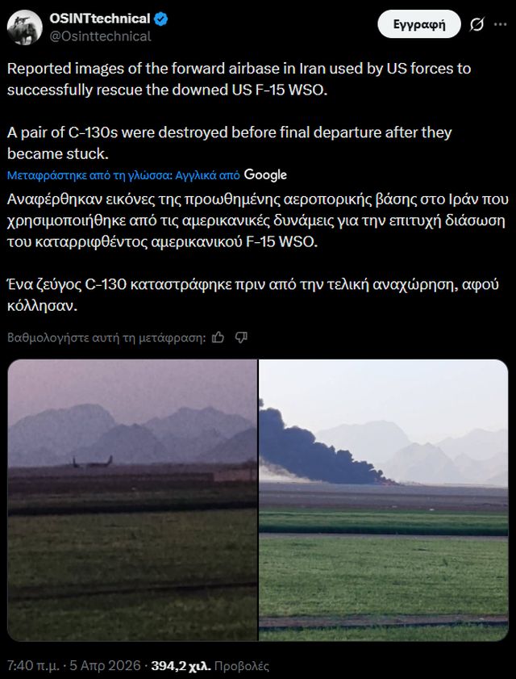This screenshot has width=516, height=679.
Task: Click the mountains in the left photo
Action: click(x=130, y=433)
